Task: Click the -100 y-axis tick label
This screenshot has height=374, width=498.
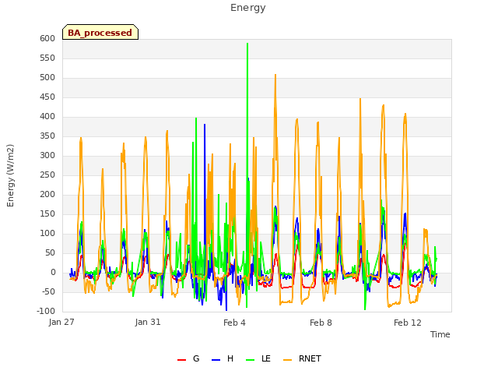Action: (46, 311)
